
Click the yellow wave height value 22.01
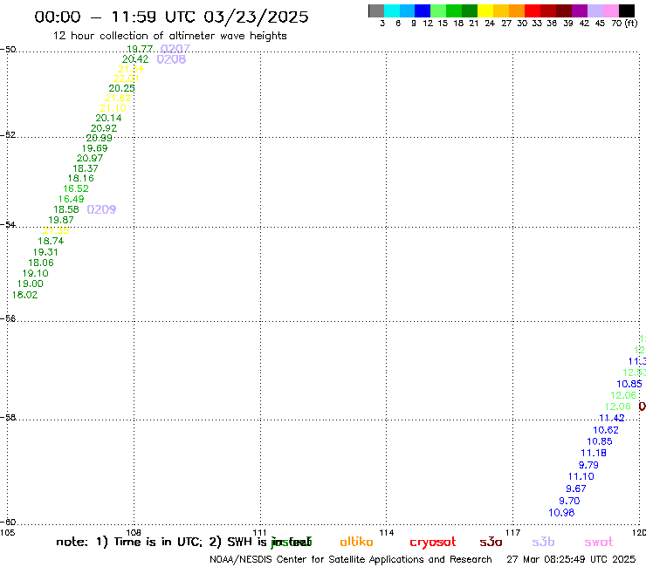click(127, 79)
